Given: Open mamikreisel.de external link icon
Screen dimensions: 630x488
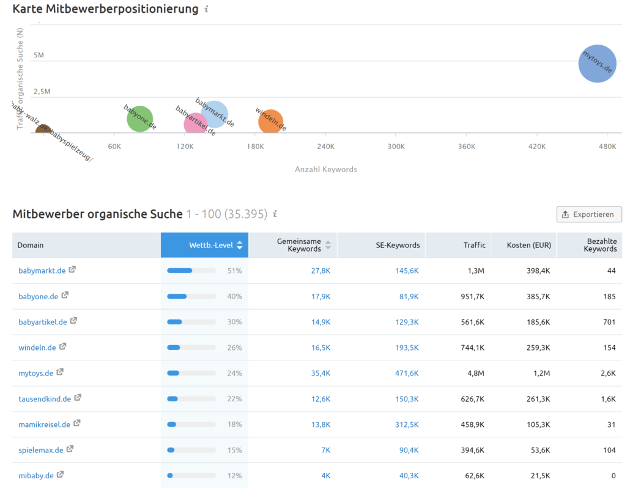Looking at the screenshot, I should pos(76,423).
